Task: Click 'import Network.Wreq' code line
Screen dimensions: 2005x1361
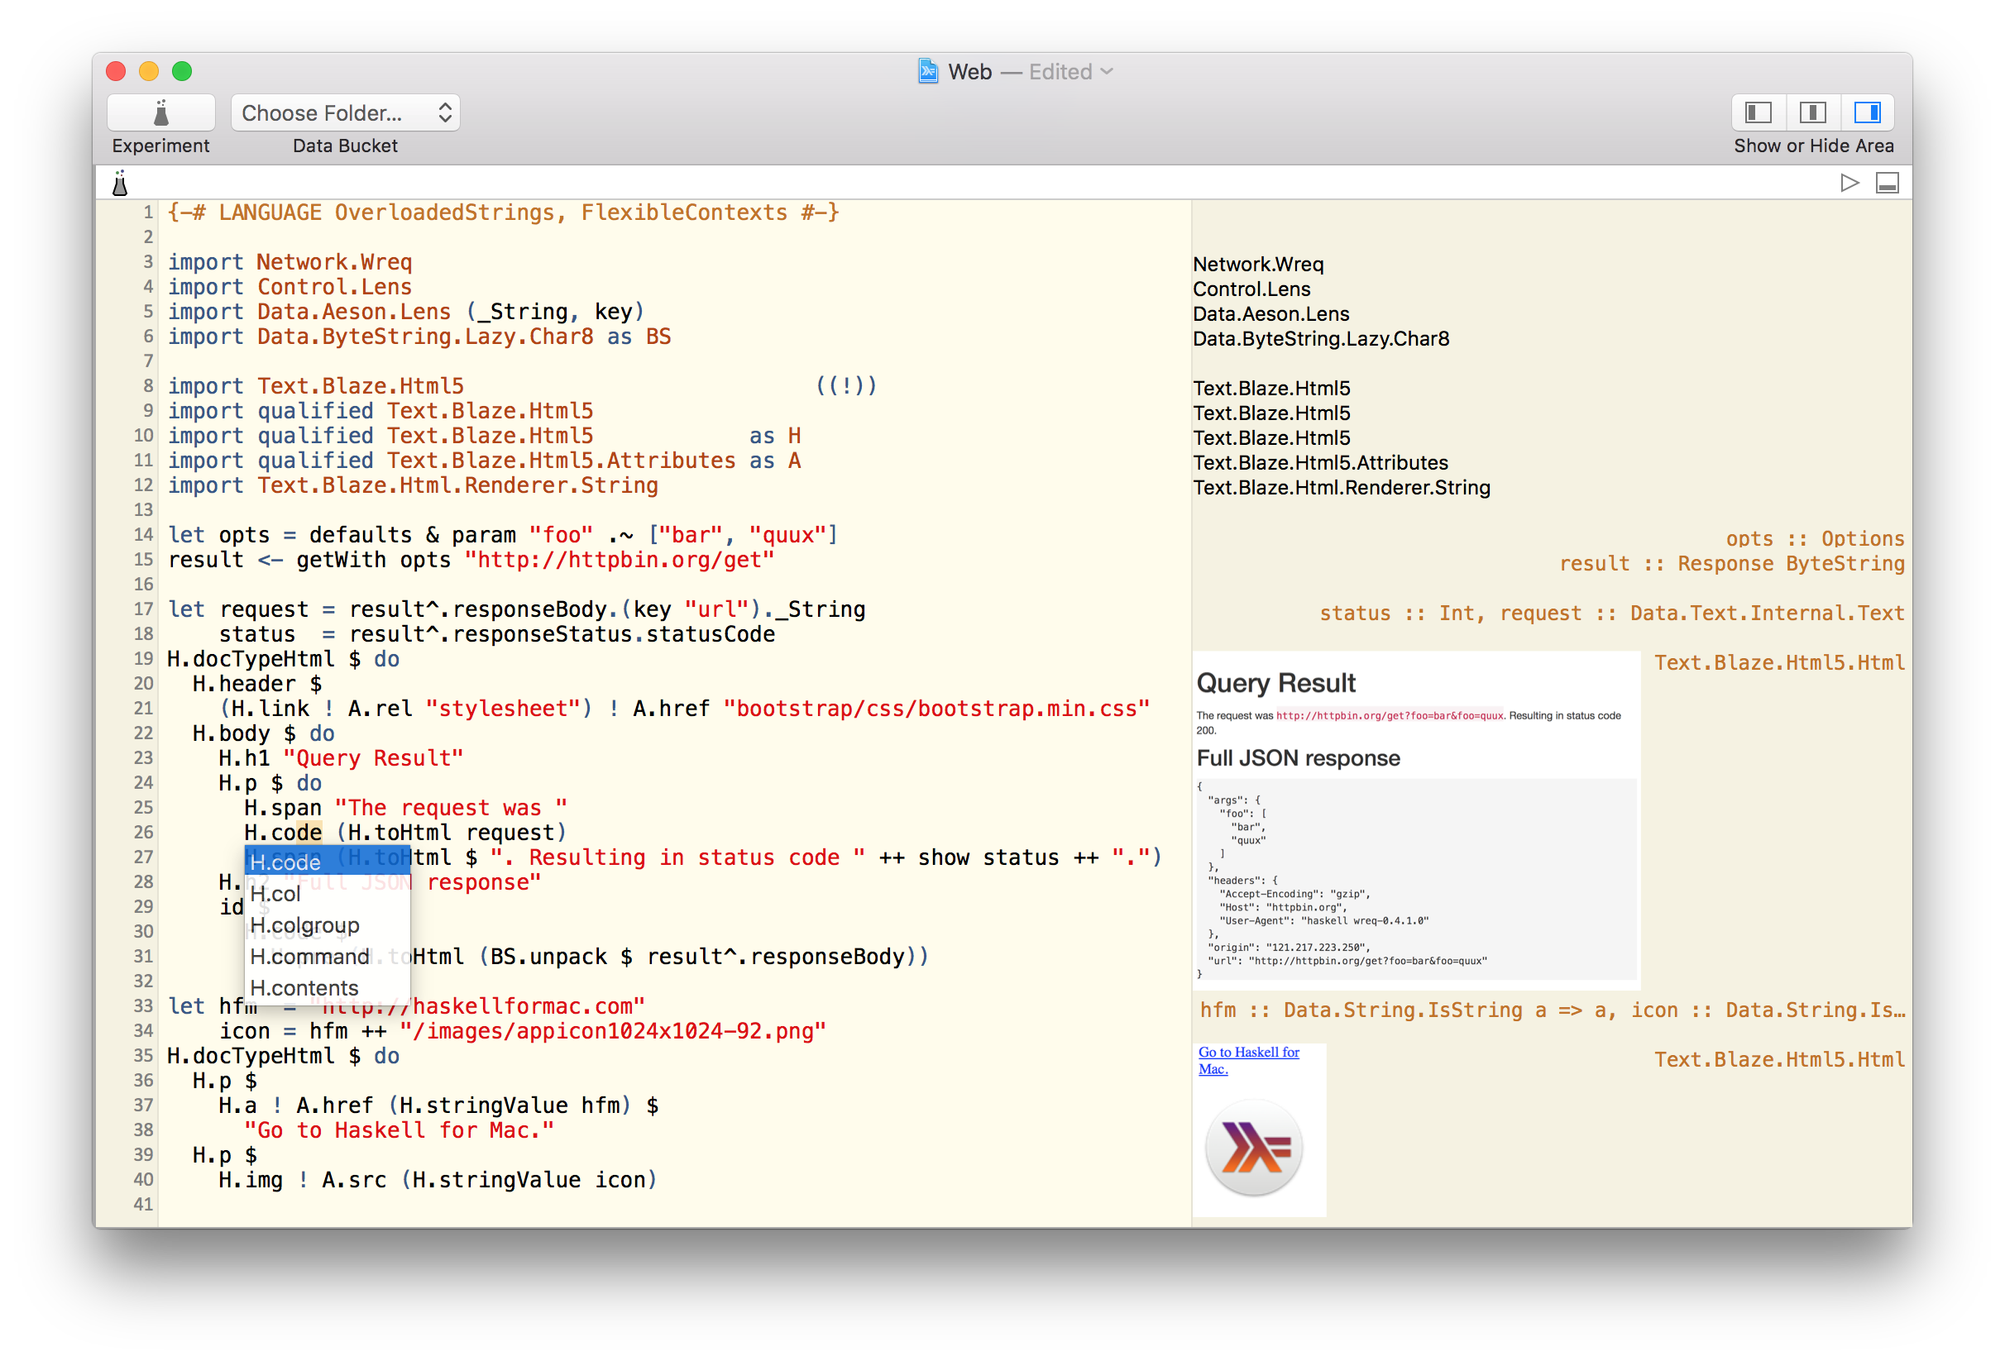Action: [x=290, y=262]
